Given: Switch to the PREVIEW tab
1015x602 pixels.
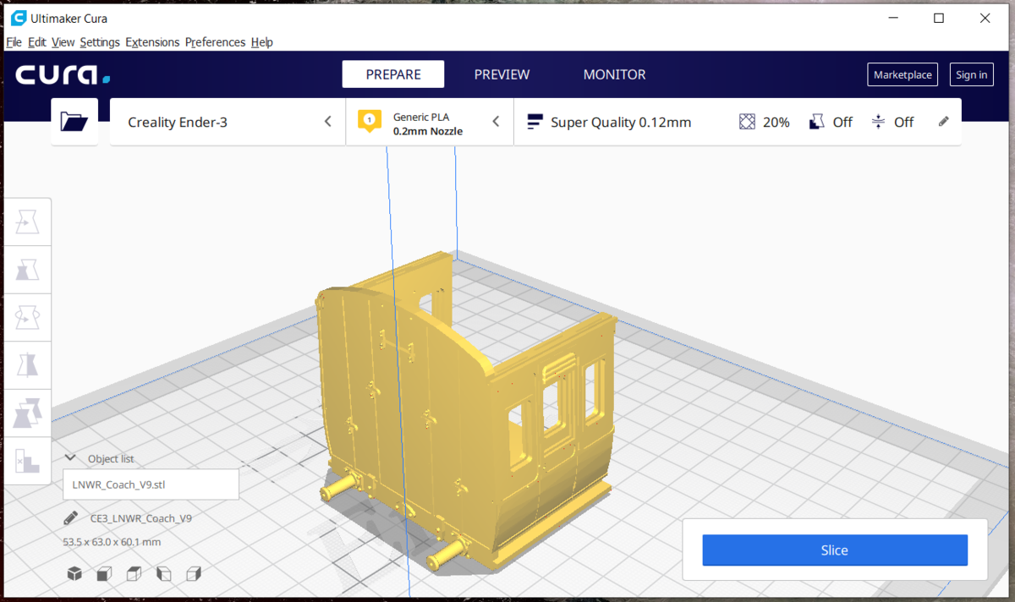Looking at the screenshot, I should [502, 74].
